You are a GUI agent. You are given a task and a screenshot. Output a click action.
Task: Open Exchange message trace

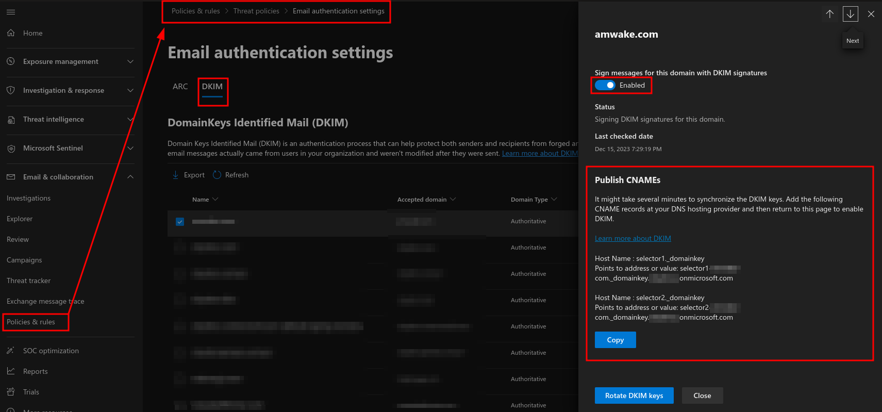click(45, 301)
